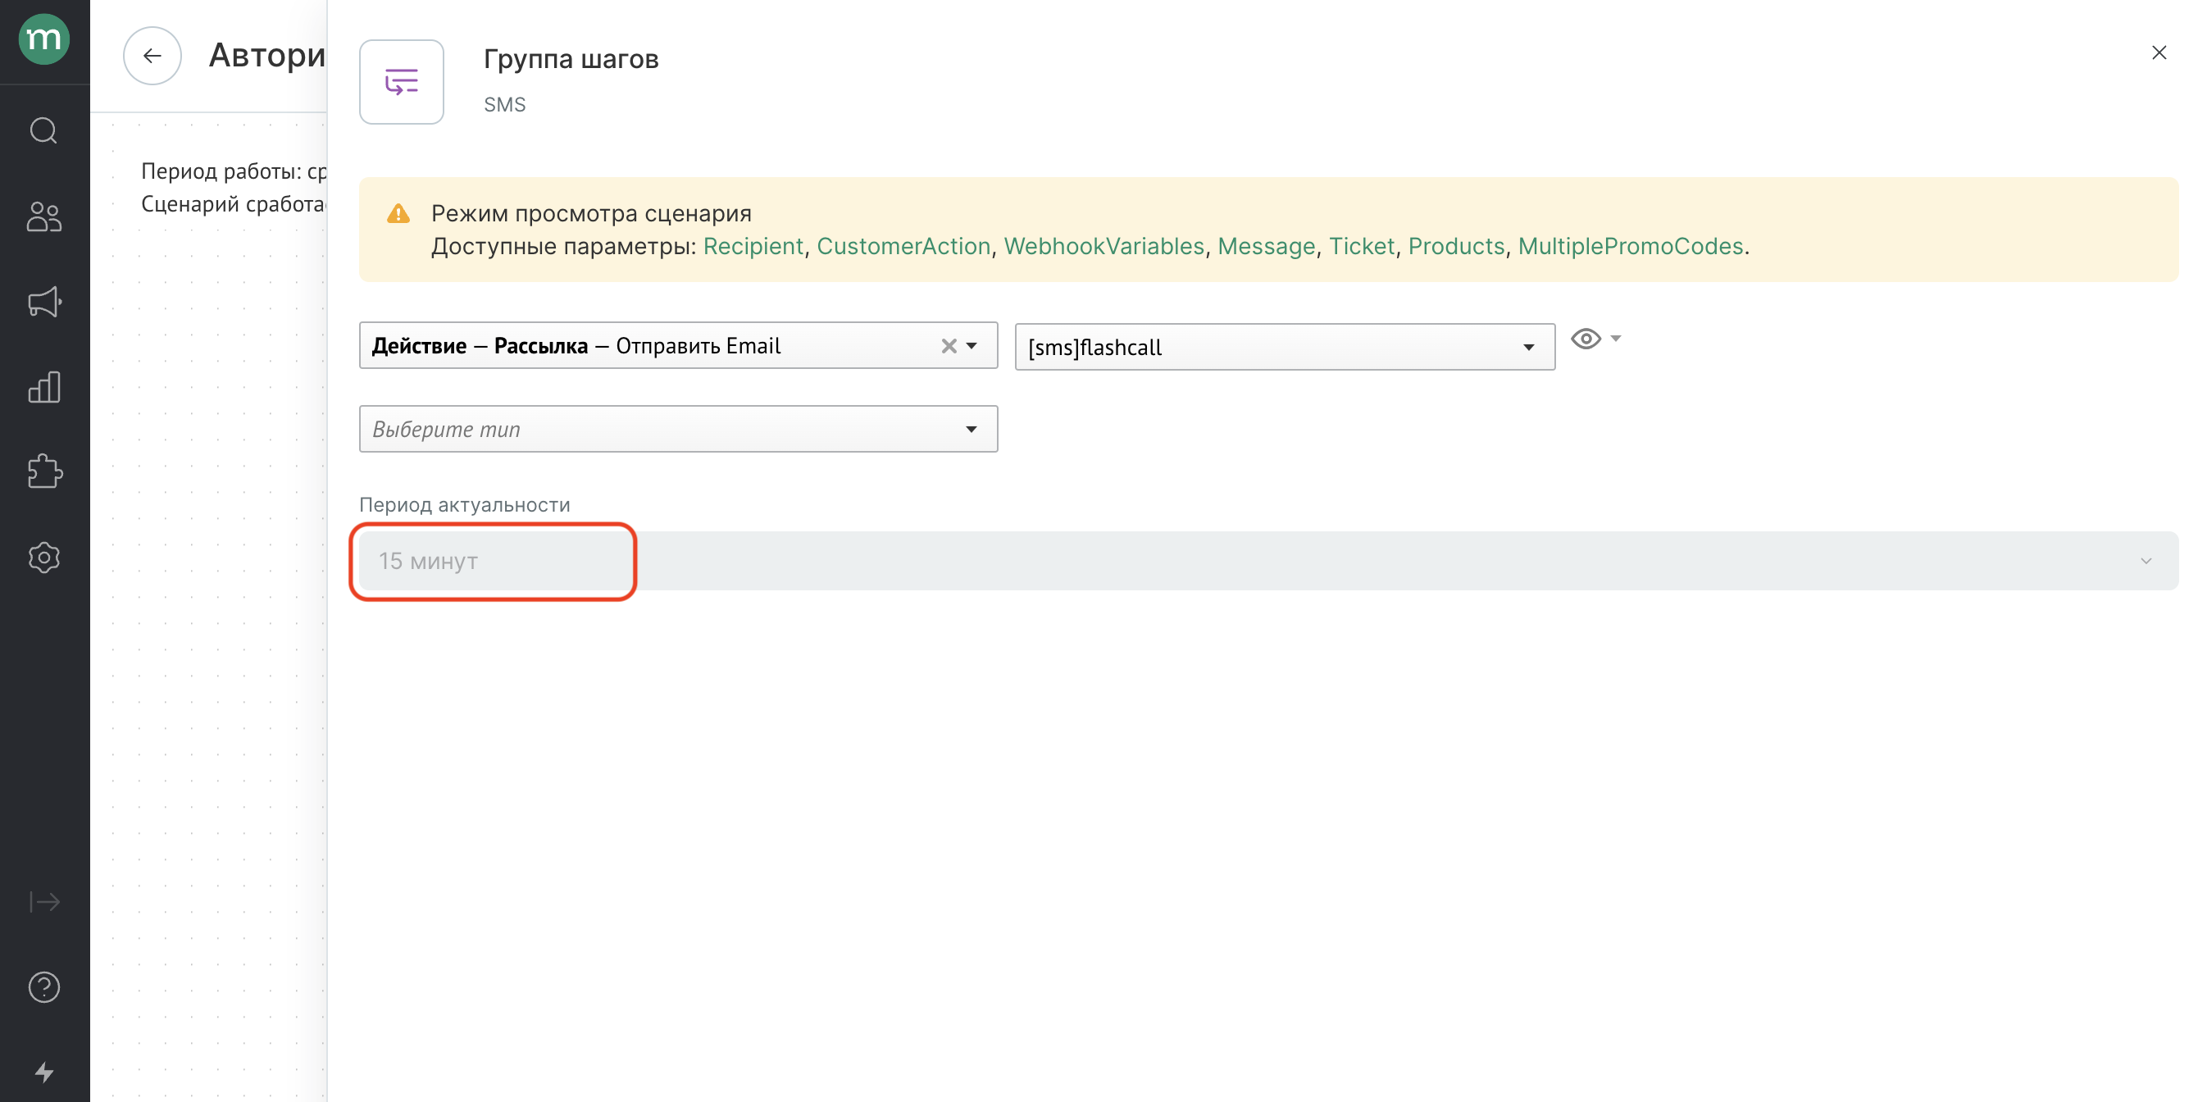Open the Ticket parameter link
The image size is (2207, 1102).
point(1362,247)
